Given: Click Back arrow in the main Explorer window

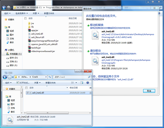Looking at the screenshot, I should (4, 8).
